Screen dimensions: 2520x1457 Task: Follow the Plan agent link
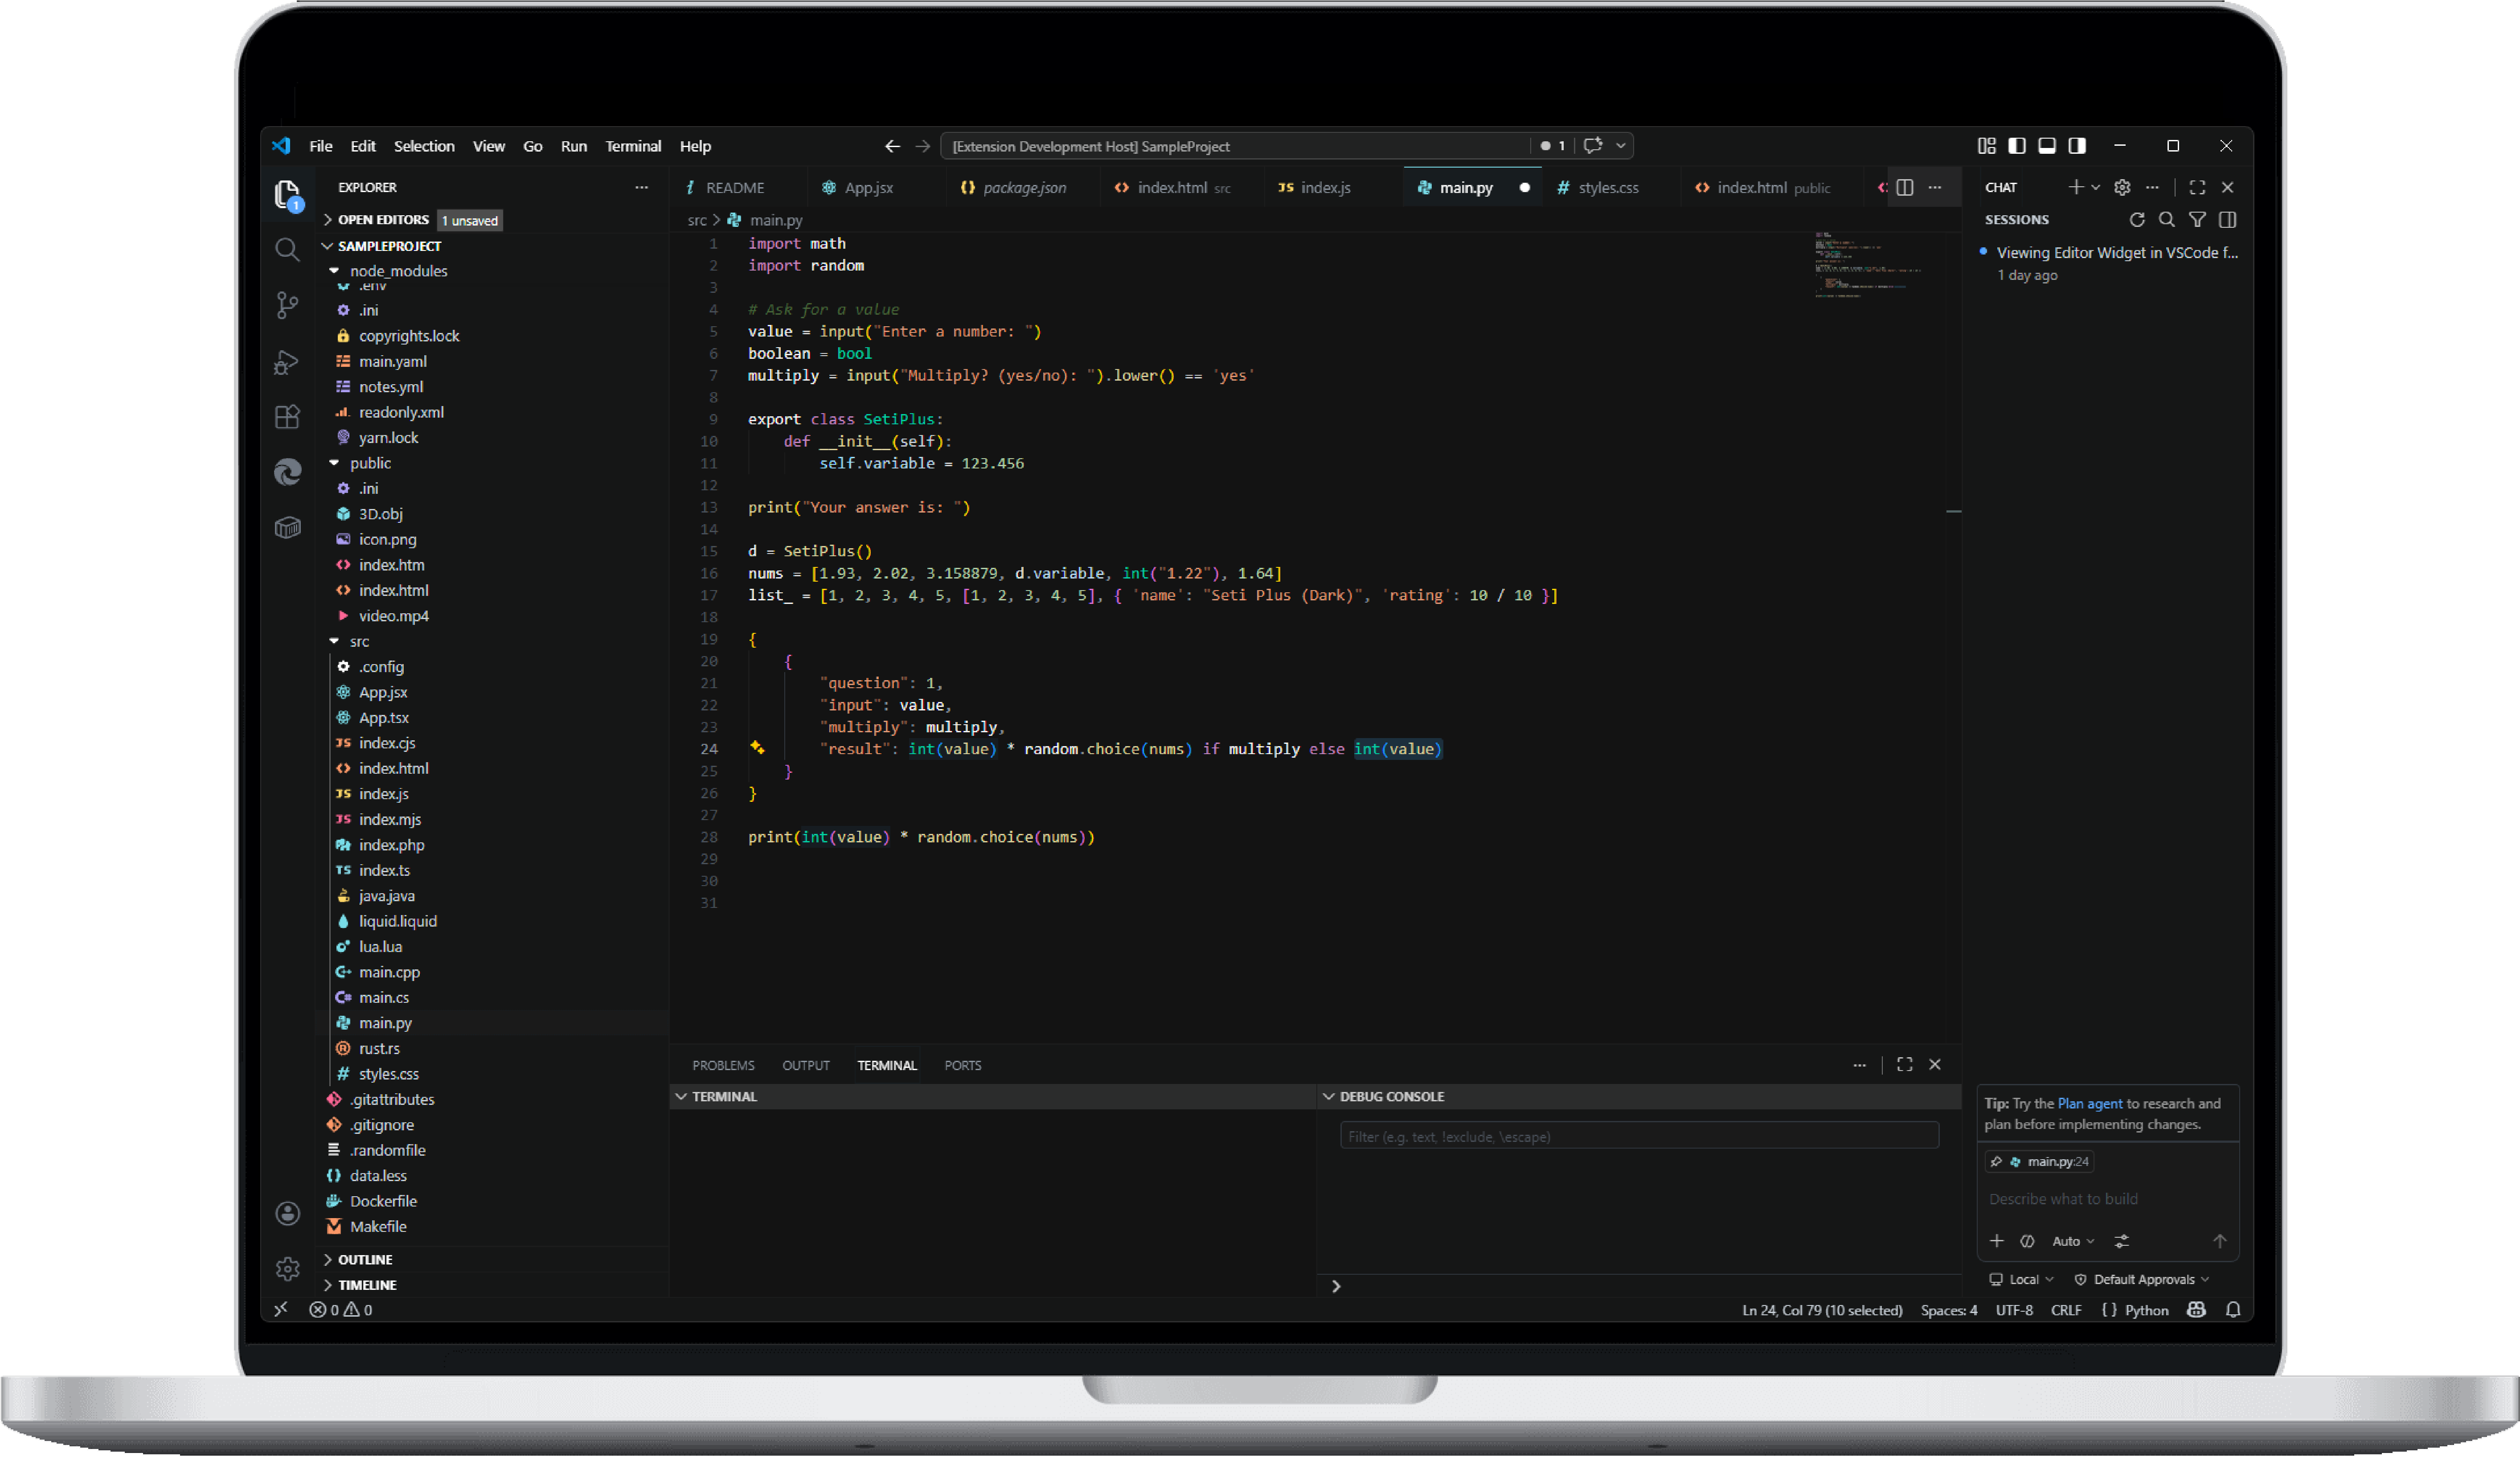click(x=2089, y=1103)
